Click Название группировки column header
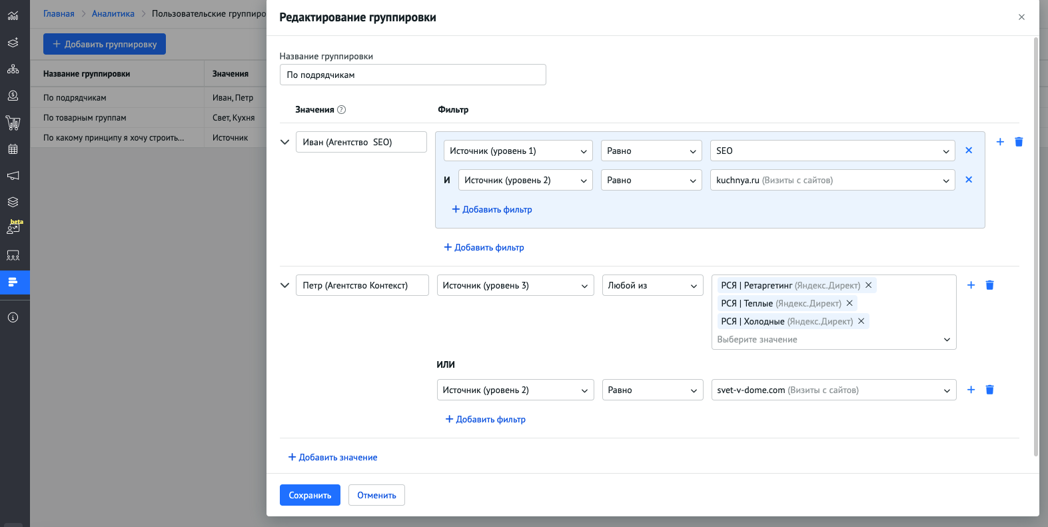Viewport: 1048px width, 527px height. pos(87,74)
